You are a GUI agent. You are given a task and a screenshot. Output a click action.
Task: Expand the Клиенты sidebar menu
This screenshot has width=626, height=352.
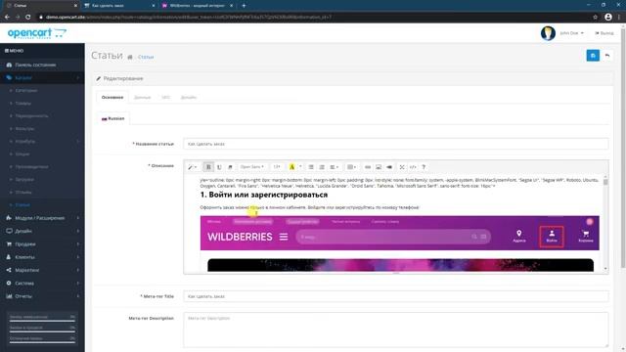pyautogui.click(x=42, y=257)
